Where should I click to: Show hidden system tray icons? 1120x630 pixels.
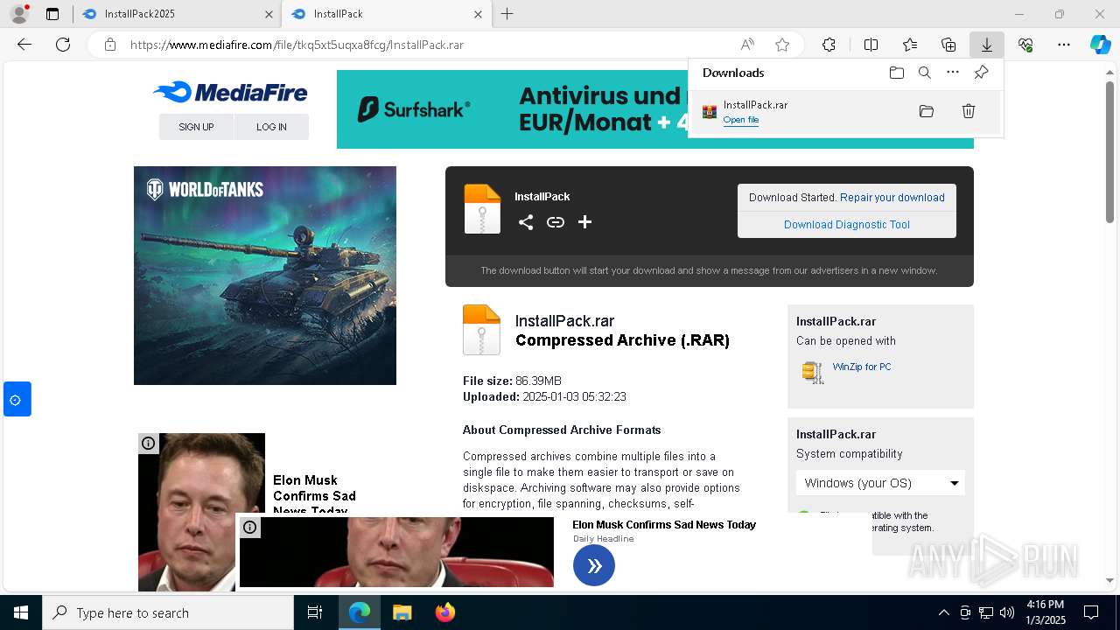tap(943, 612)
